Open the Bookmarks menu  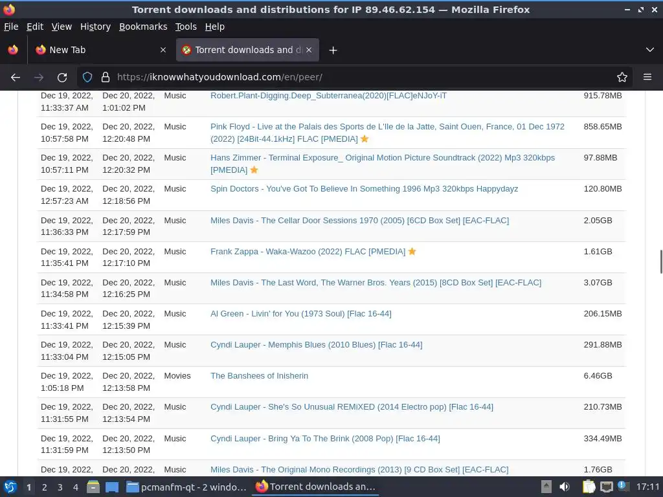pyautogui.click(x=143, y=27)
